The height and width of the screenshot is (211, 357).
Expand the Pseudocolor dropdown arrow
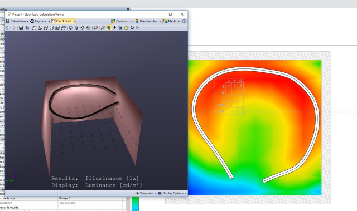point(160,21)
